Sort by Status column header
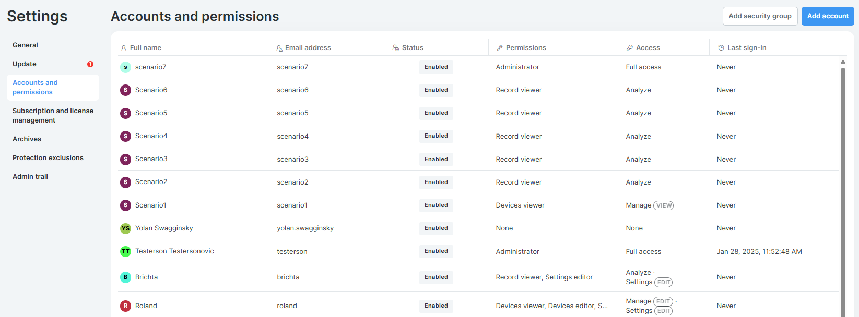 click(x=413, y=48)
